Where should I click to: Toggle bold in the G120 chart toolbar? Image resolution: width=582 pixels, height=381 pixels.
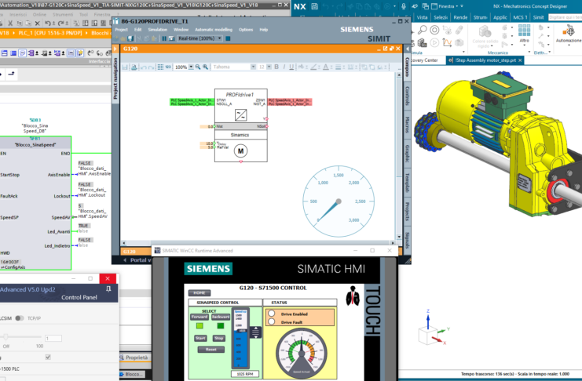point(276,67)
